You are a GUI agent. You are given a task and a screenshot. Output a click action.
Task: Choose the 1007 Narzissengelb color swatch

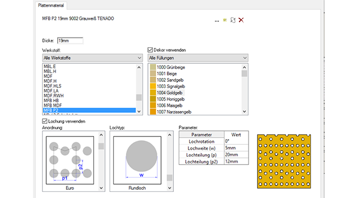153,112
